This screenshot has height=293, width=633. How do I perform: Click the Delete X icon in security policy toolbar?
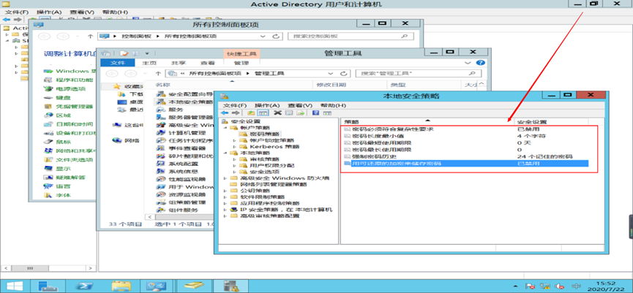[277, 113]
